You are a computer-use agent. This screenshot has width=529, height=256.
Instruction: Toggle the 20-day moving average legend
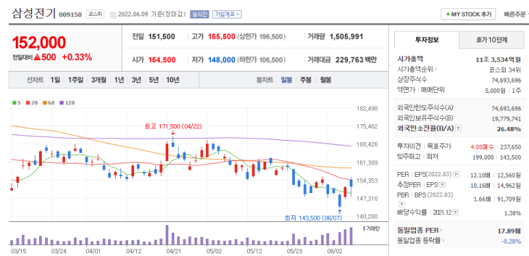[x=31, y=103]
